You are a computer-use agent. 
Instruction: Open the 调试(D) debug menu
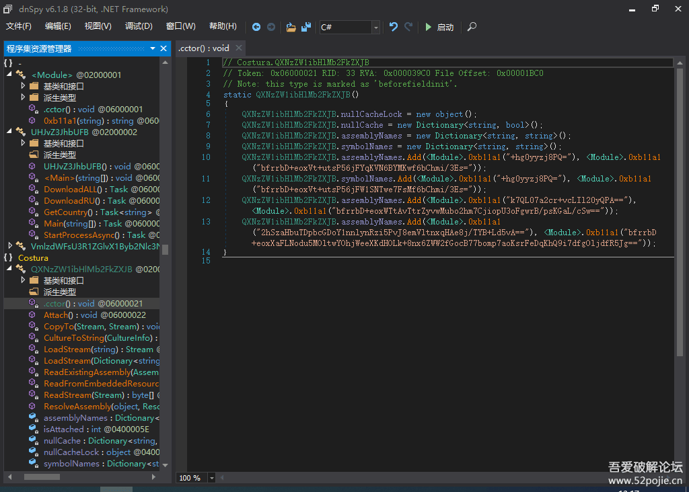[139, 26]
